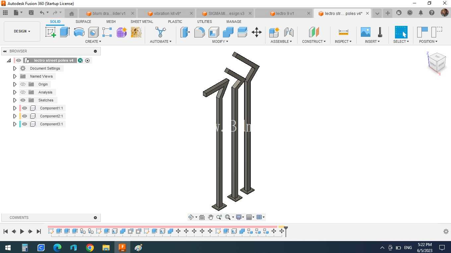Toggle visibility of lectro street poles root
The image size is (451, 253).
[x=19, y=60]
